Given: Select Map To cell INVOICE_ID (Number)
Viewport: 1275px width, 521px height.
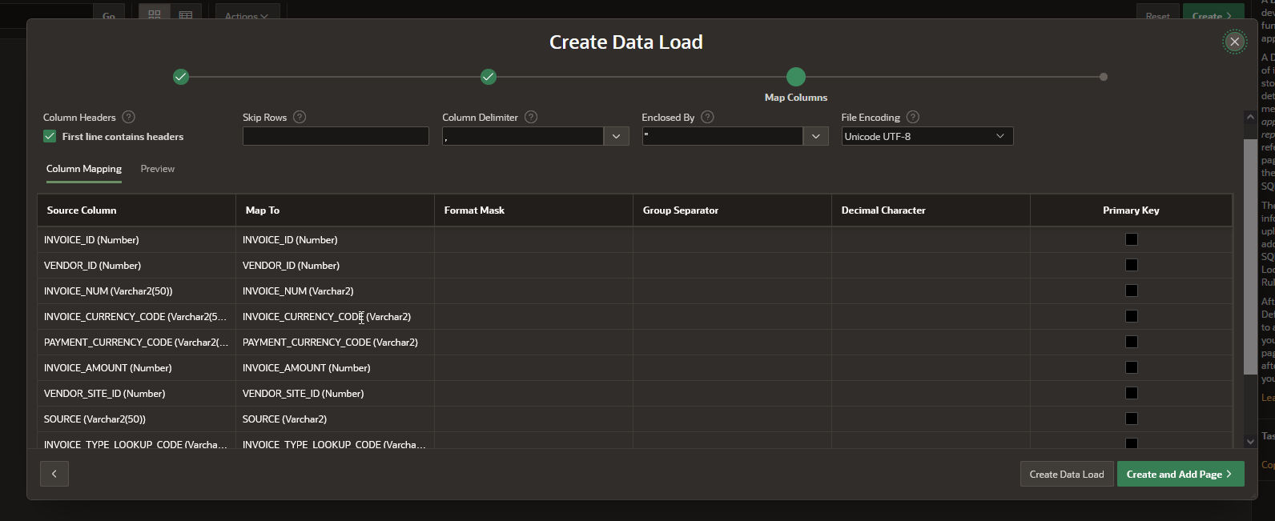Looking at the screenshot, I should 335,239.
